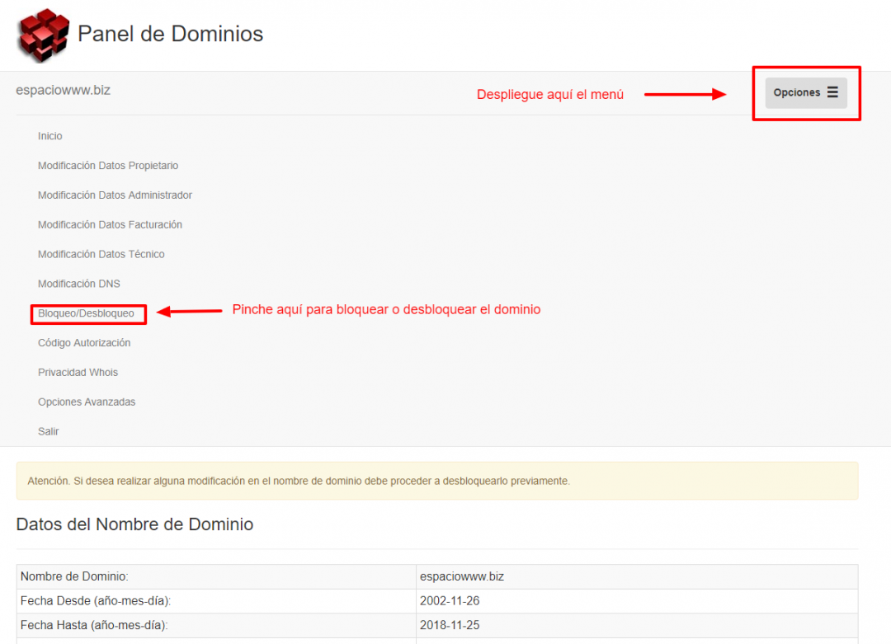Open the Código Autorización entry
The width and height of the screenshot is (891, 644).
click(x=84, y=343)
